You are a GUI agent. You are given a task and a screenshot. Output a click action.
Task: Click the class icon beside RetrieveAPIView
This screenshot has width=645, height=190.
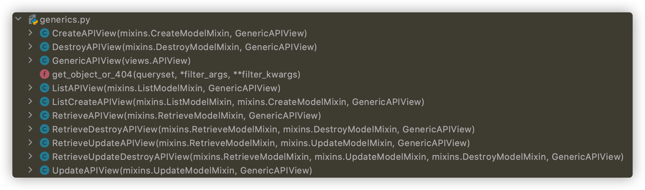pyautogui.click(x=45, y=116)
